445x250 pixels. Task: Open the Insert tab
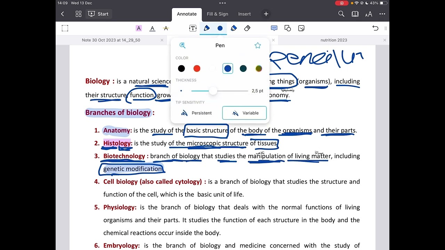(x=244, y=14)
